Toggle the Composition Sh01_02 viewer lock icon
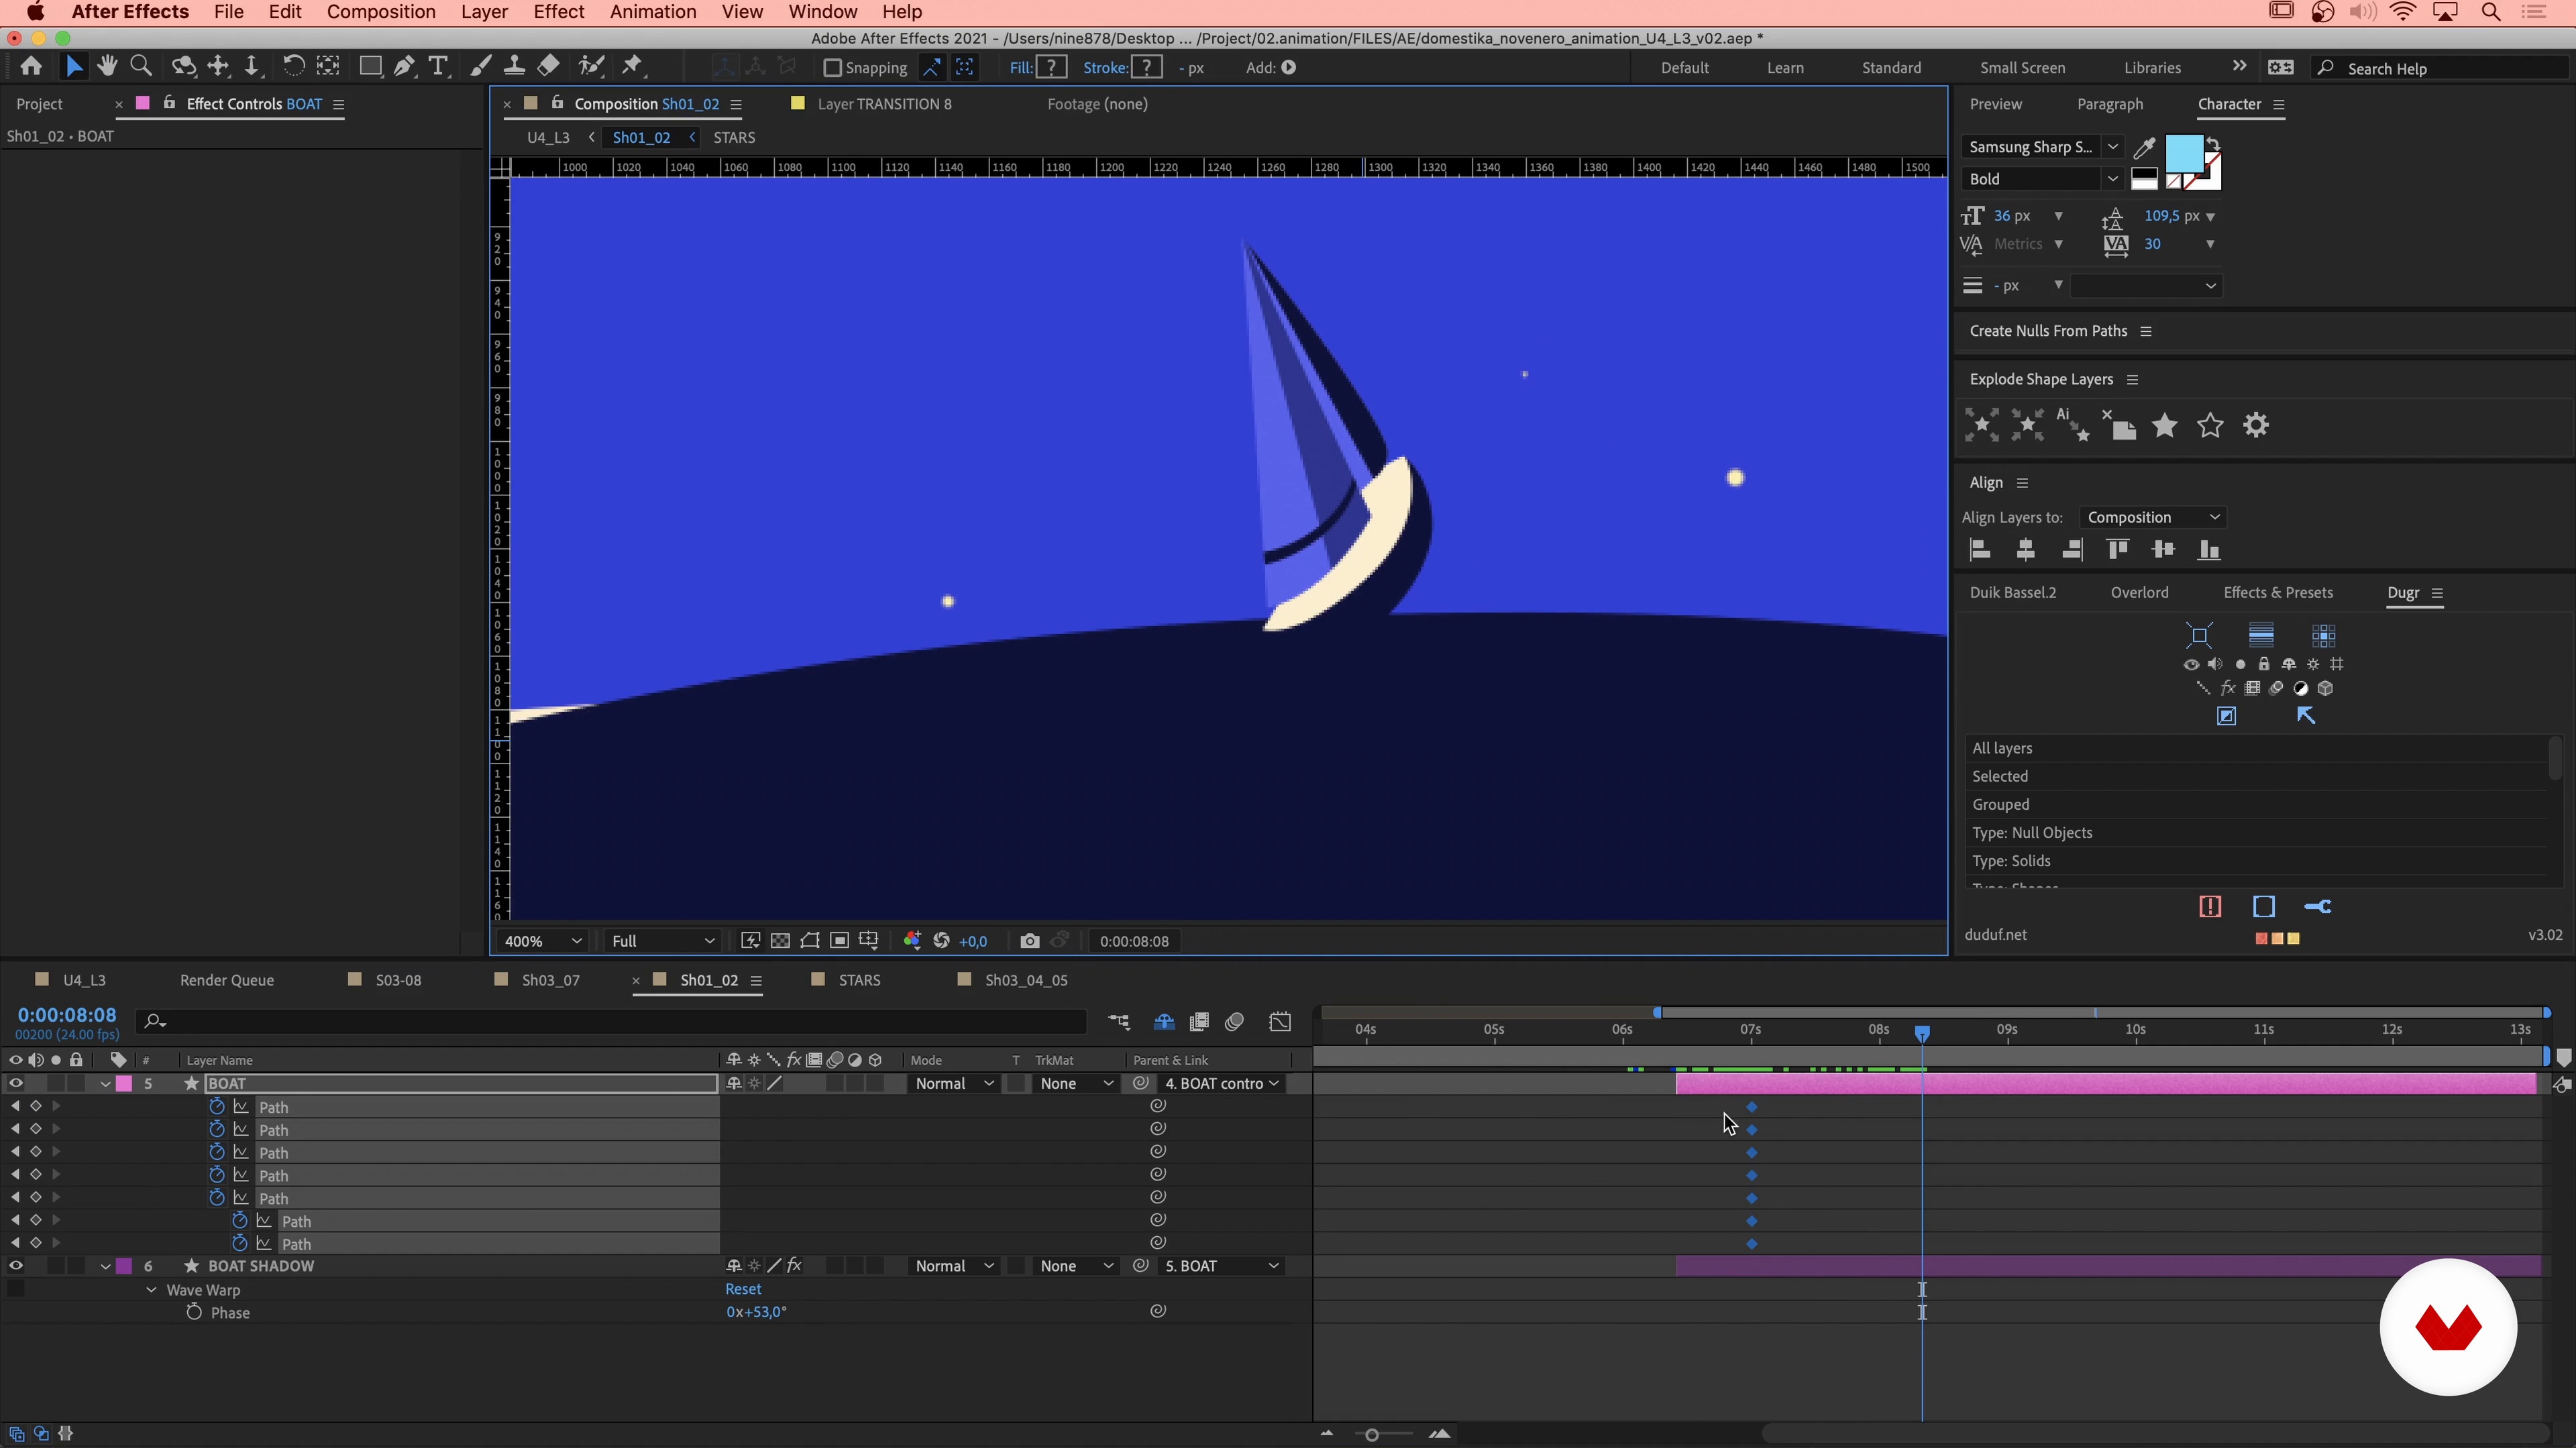The height and width of the screenshot is (1448, 2576). pos(557,103)
